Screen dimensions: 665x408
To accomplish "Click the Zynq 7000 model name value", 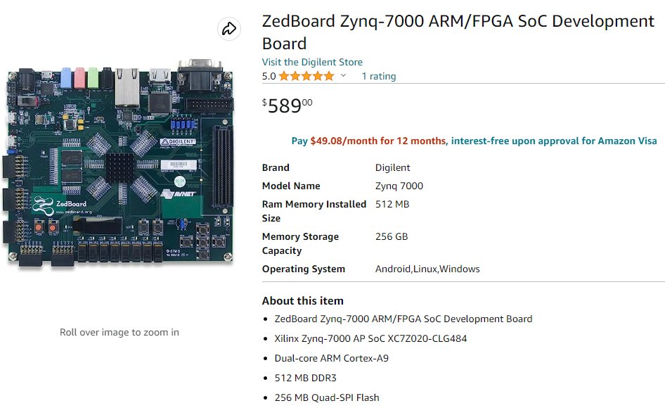I will pos(399,186).
